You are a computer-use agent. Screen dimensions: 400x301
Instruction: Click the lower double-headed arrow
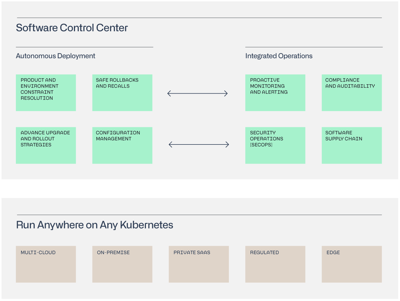[x=199, y=144]
